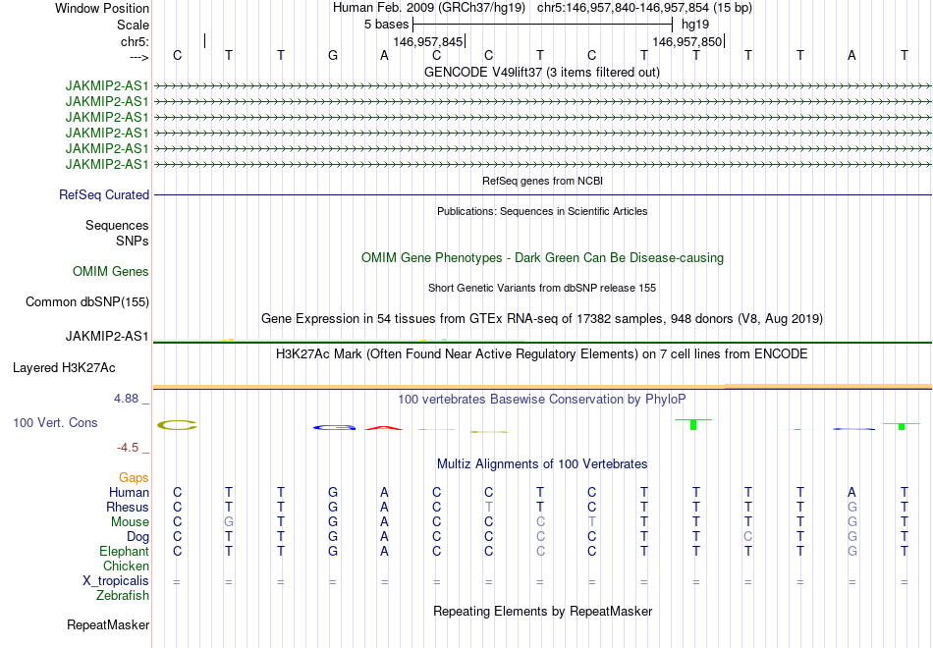Viewport: 933px width, 648px height.
Task: Click the red A conservation logo letter
Action: pyautogui.click(x=384, y=427)
